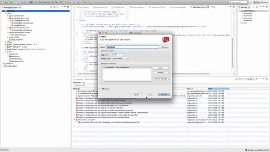Switch to the Problems tab
This screenshot has width=270, height=152.
(x=78, y=79)
